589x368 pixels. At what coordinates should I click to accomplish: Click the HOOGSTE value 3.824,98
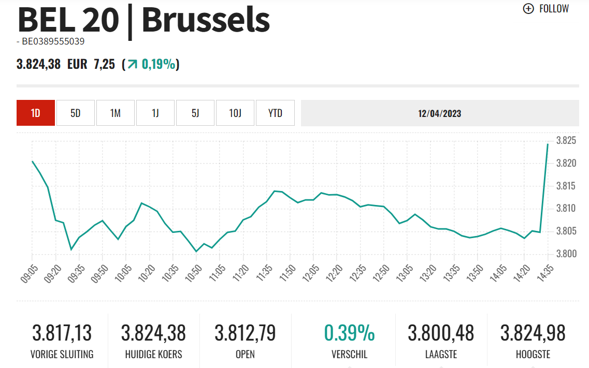coord(533,332)
